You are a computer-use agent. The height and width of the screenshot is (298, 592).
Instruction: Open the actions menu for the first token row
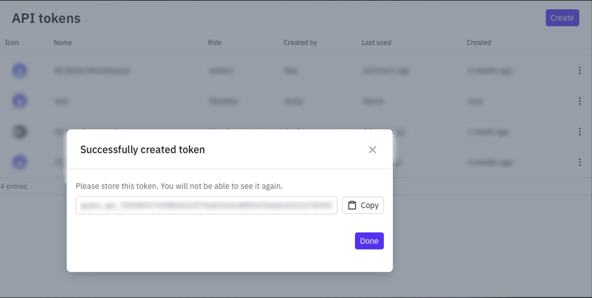(580, 71)
